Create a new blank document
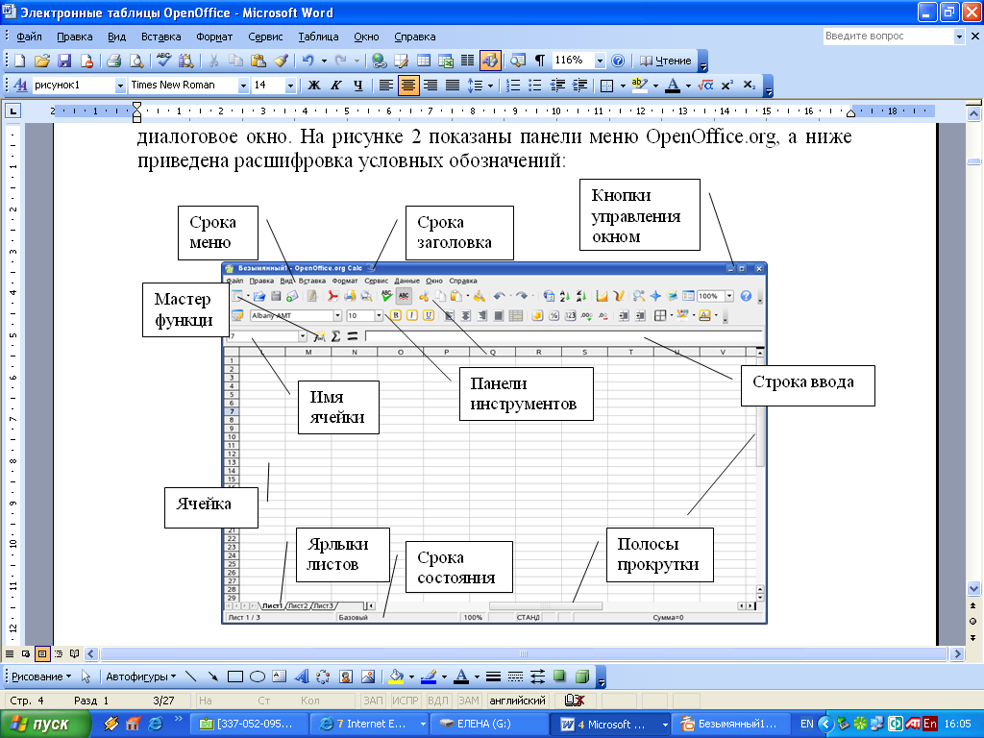This screenshot has height=738, width=984. coord(19,61)
